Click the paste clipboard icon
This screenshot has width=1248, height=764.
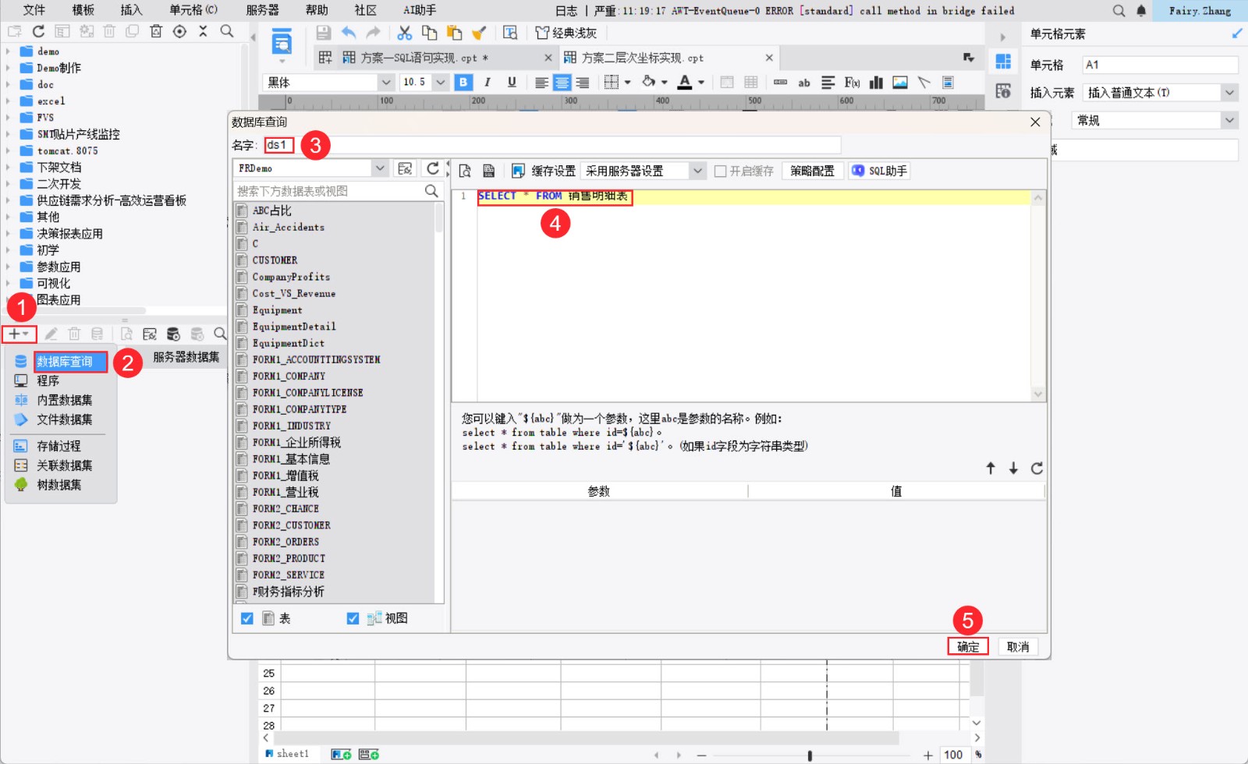(x=454, y=33)
